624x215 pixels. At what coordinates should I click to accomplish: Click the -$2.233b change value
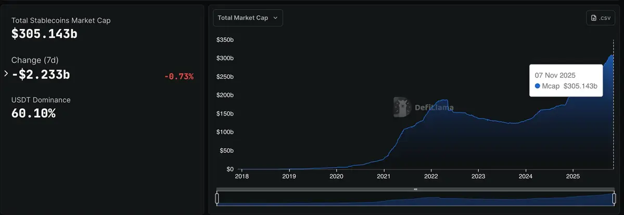(x=41, y=74)
